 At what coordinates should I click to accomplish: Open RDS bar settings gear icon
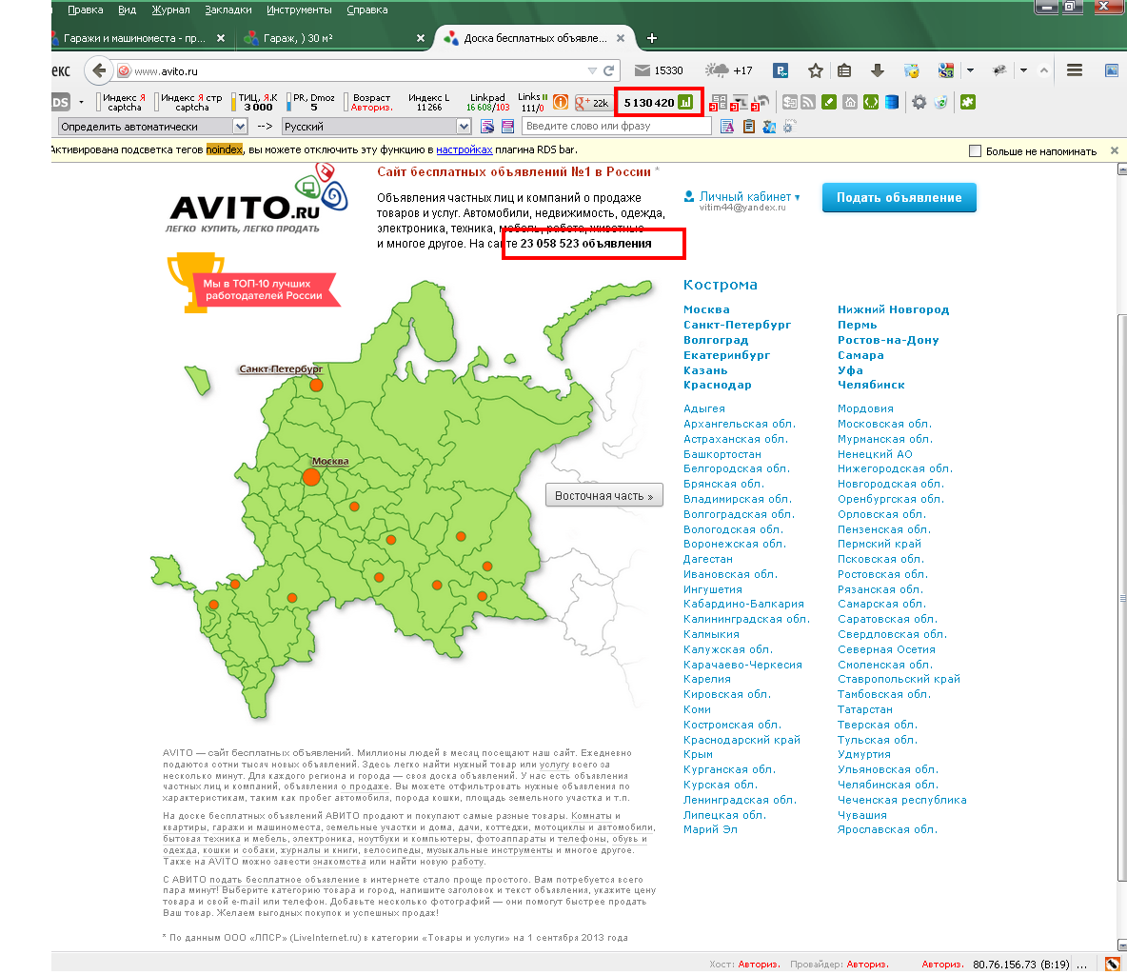918,102
